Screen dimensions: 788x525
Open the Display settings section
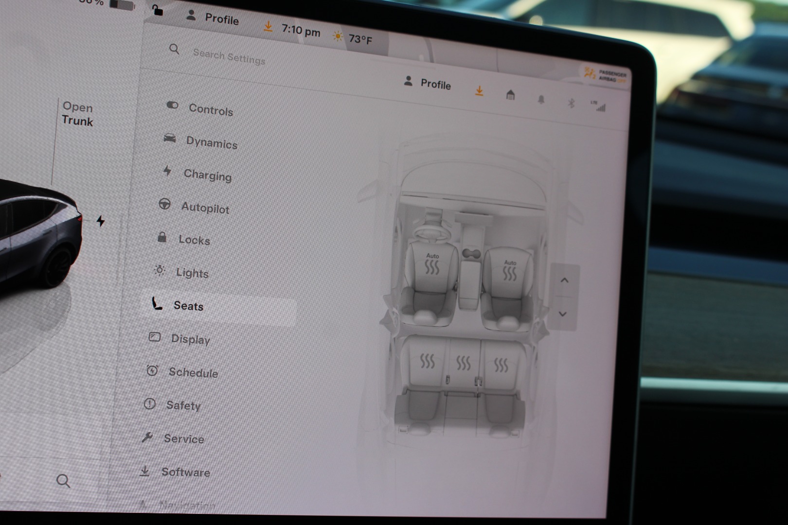[190, 339]
